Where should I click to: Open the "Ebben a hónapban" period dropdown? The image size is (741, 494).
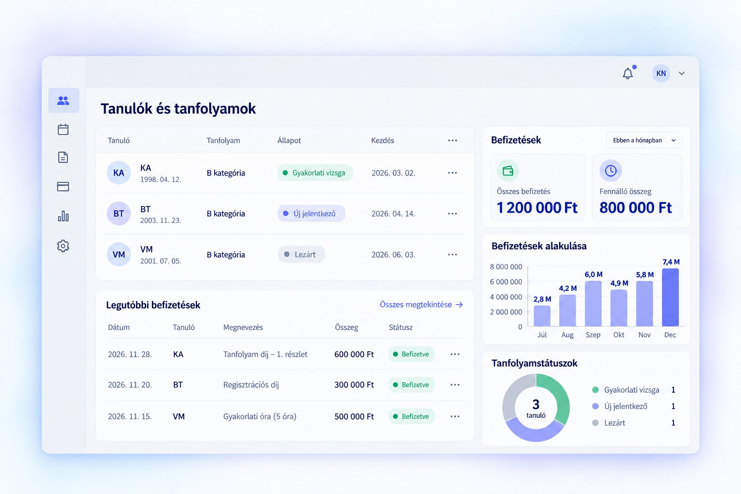(644, 140)
